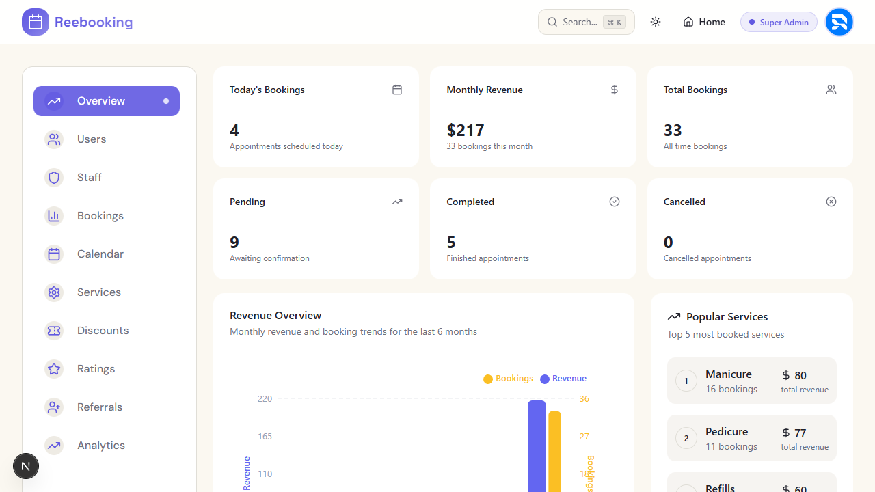Click the Staff shield icon
This screenshot has width=875, height=492.
54,178
